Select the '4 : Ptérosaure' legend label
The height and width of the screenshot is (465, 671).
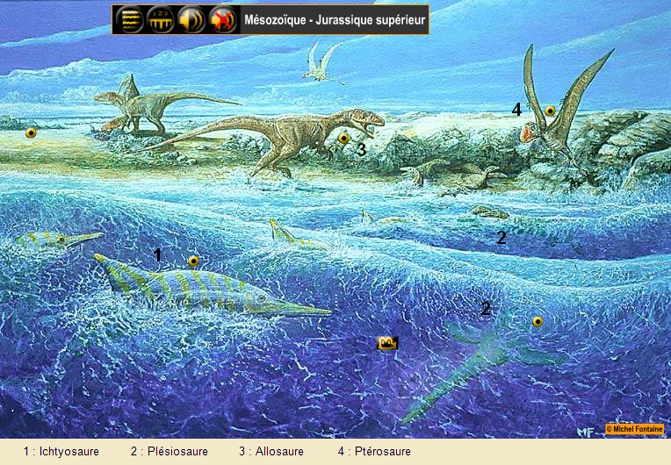(x=374, y=451)
